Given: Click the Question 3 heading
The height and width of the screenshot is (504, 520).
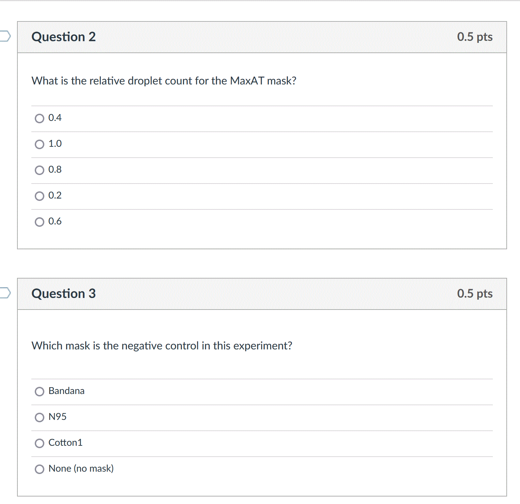Looking at the screenshot, I should (x=63, y=294).
